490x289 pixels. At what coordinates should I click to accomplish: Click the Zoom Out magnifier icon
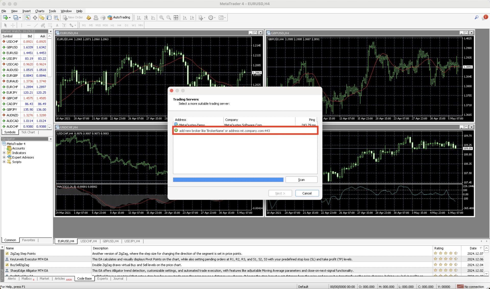click(x=169, y=18)
